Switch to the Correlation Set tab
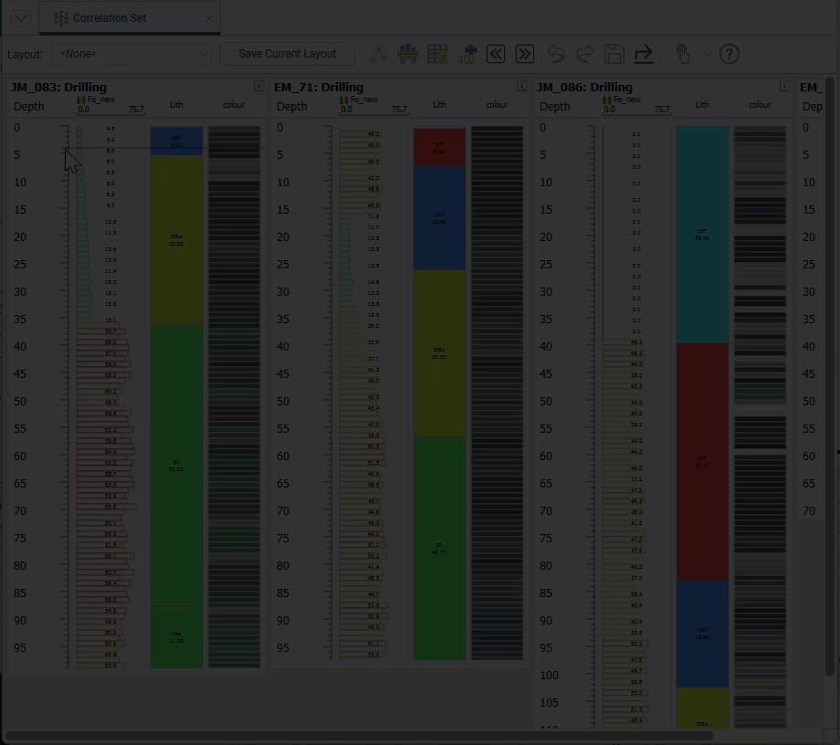The width and height of the screenshot is (840, 745). pos(110,18)
